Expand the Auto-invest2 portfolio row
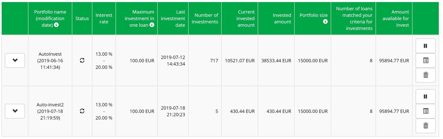 [x=15, y=111]
